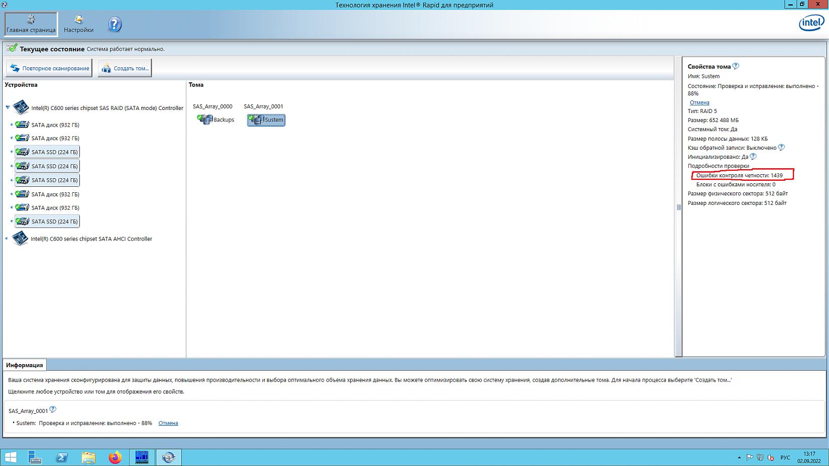Expand the first SATA диск (932 ГБ) entry

(x=12, y=125)
